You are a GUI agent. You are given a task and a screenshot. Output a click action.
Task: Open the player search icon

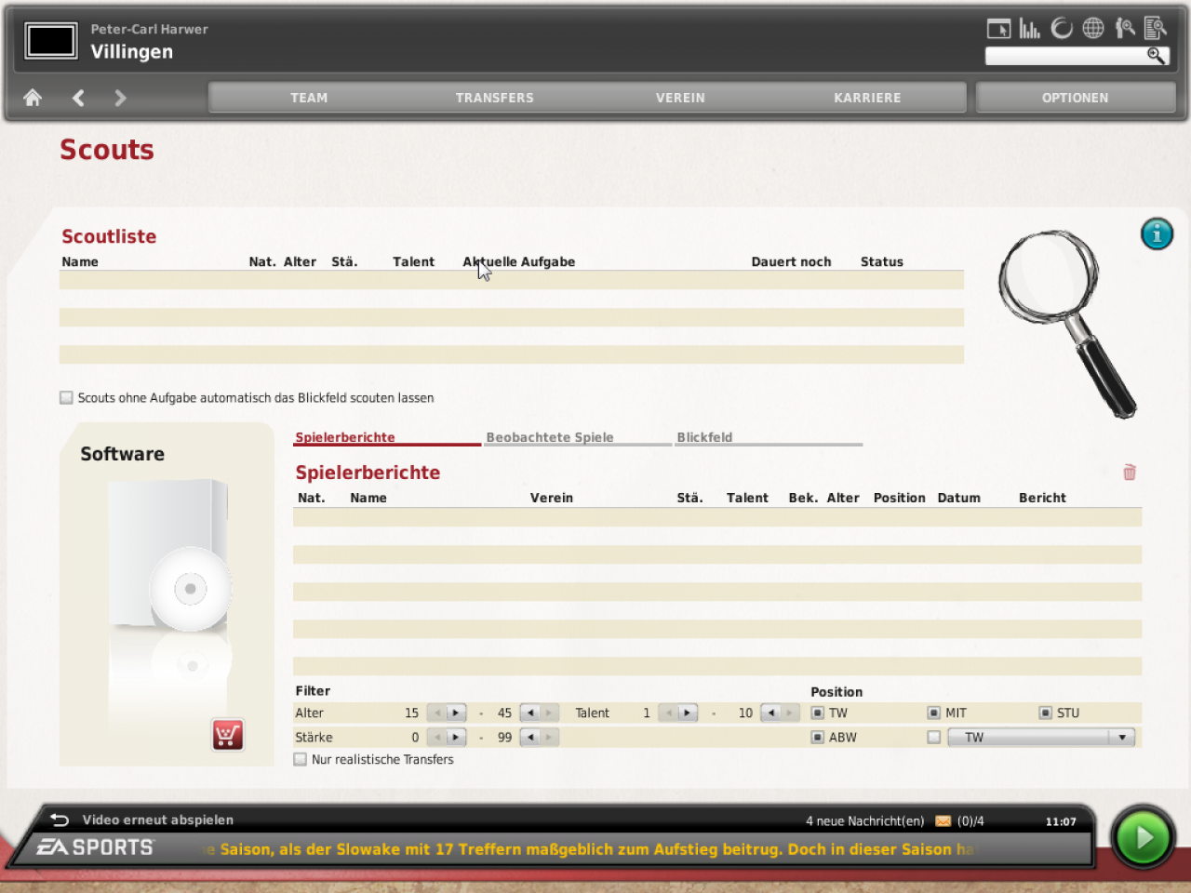click(1125, 28)
